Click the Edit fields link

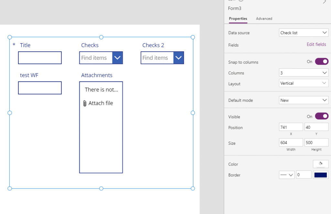(316, 44)
